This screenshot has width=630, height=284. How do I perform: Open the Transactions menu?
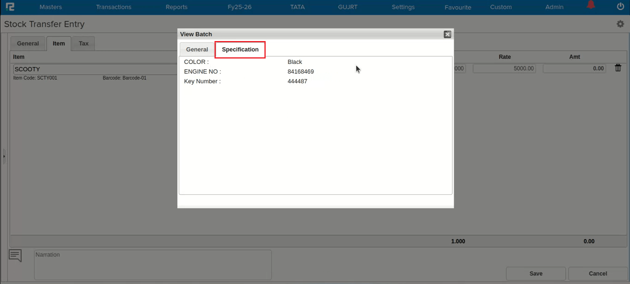tap(113, 7)
